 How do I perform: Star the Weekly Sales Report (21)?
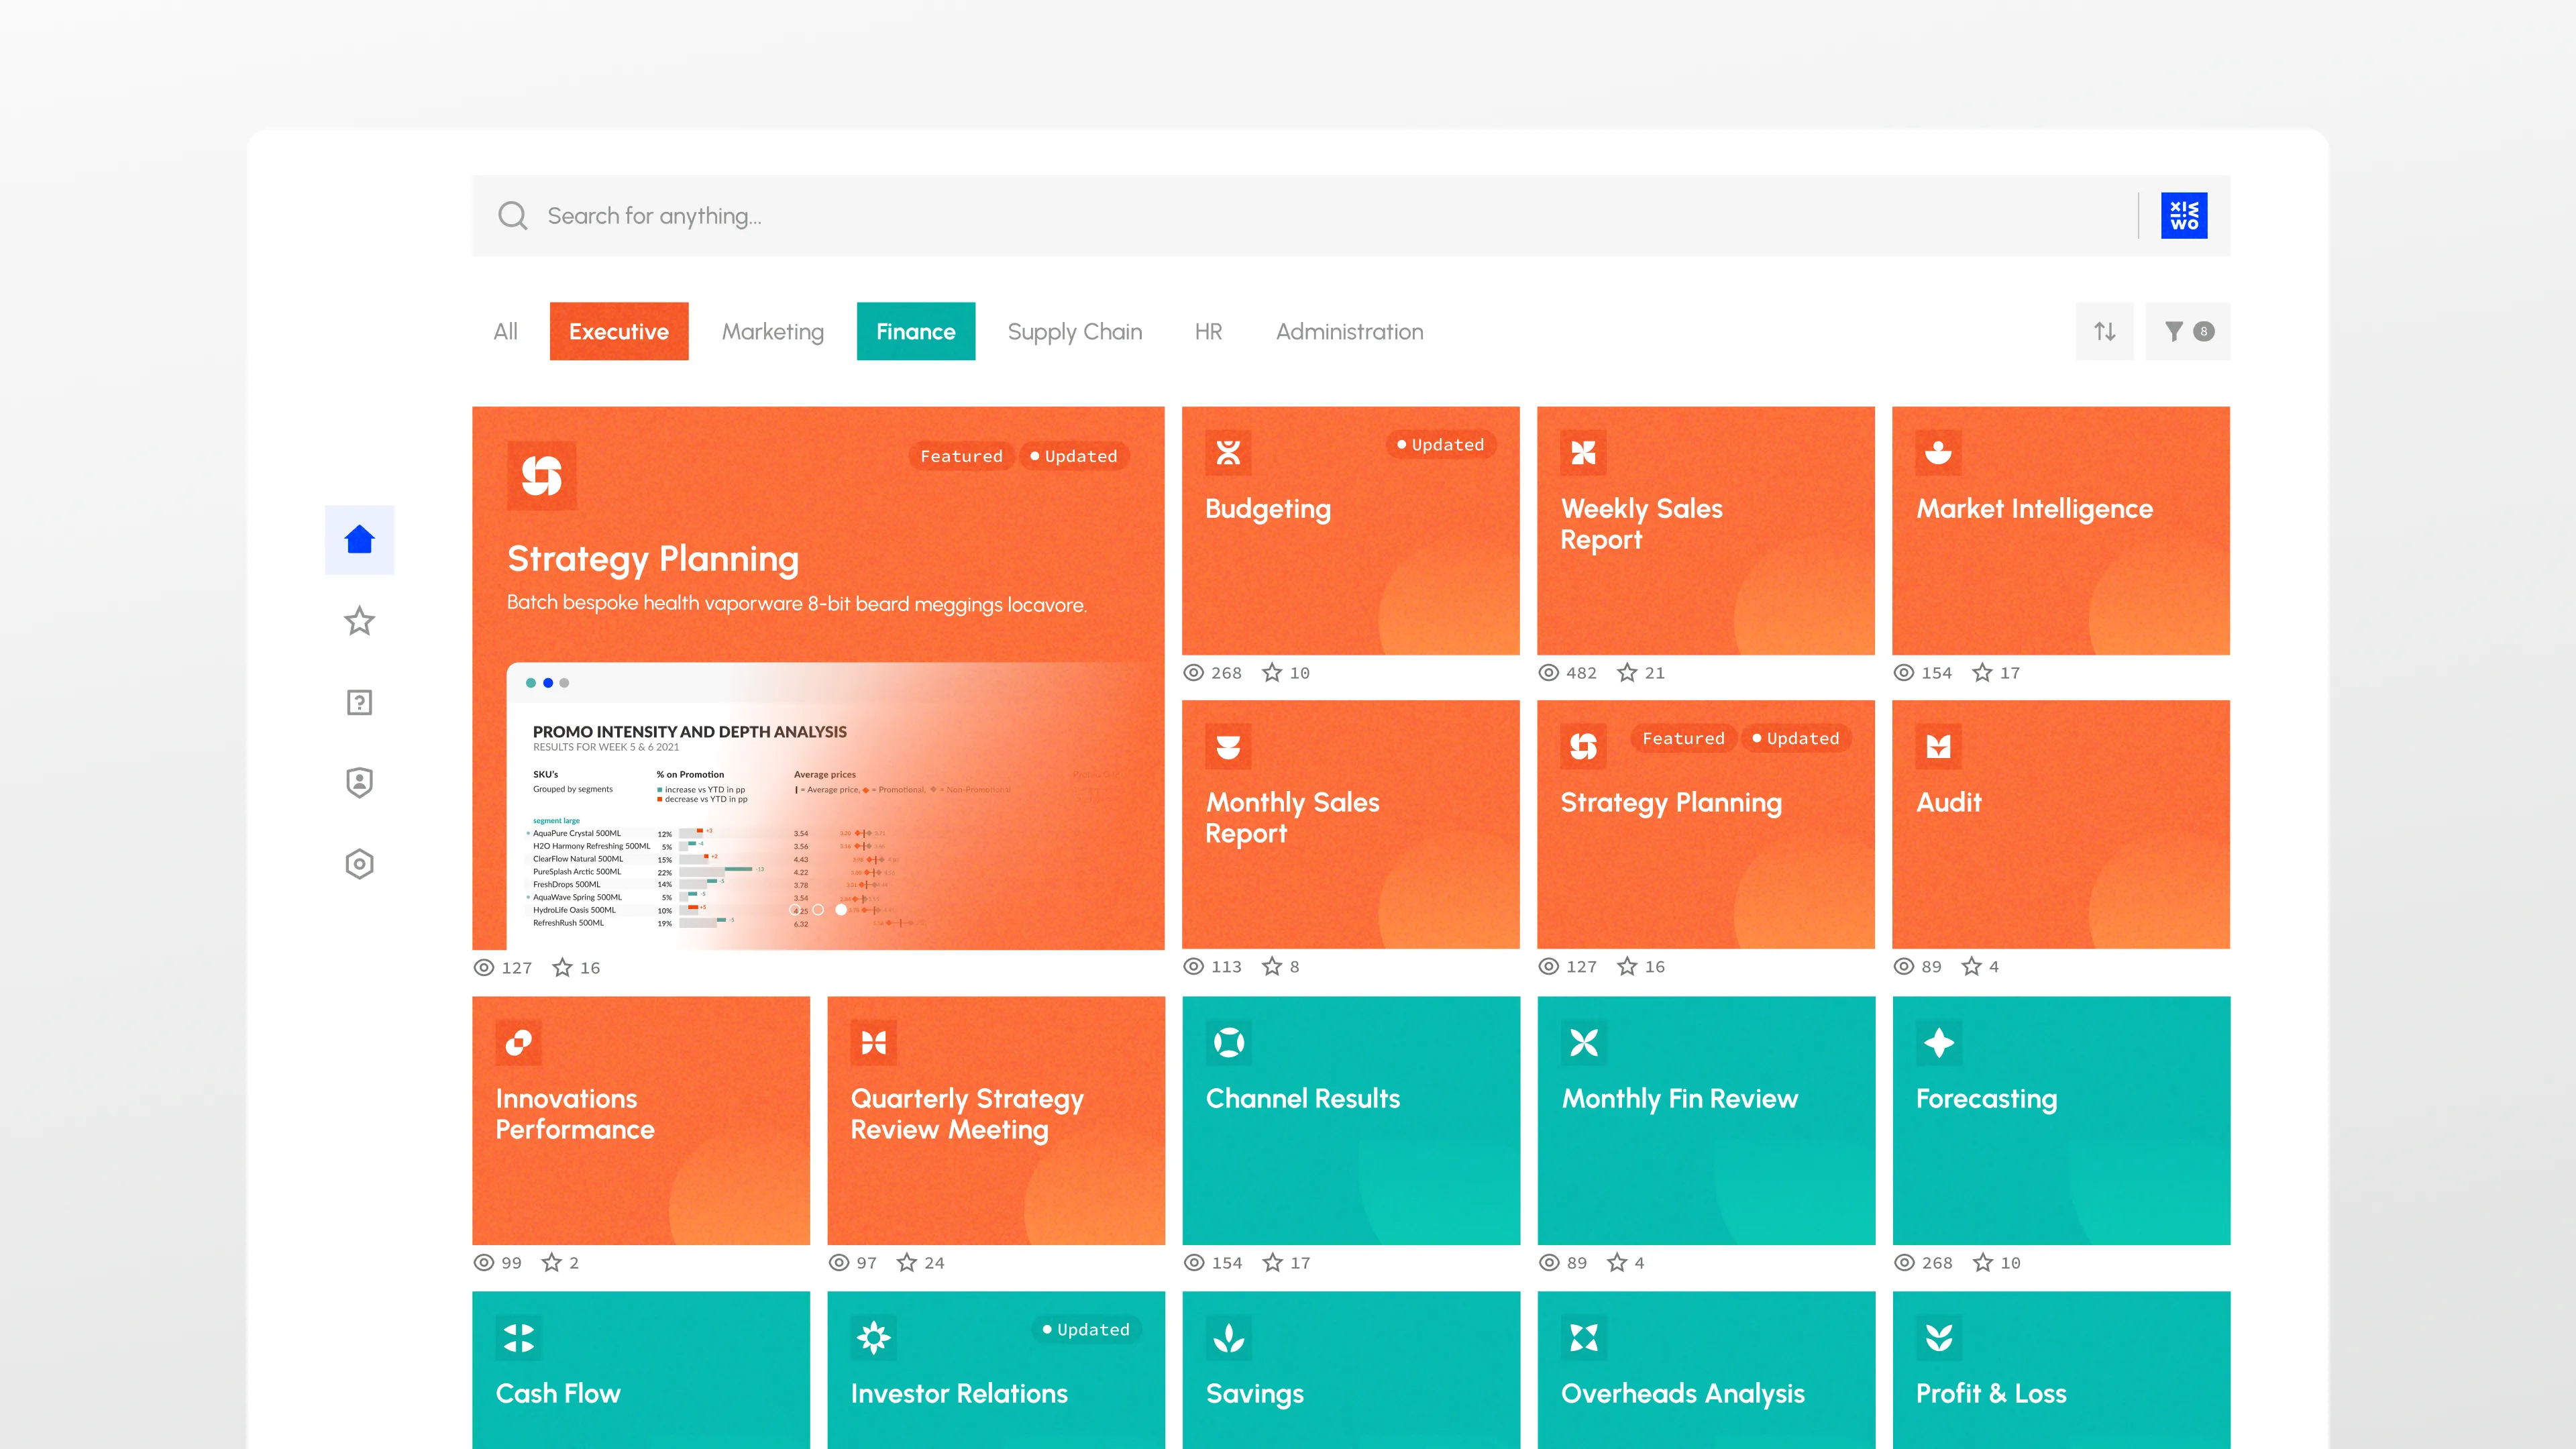coord(1626,673)
